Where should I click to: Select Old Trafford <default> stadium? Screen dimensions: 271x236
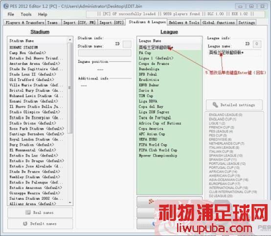coord(38,79)
